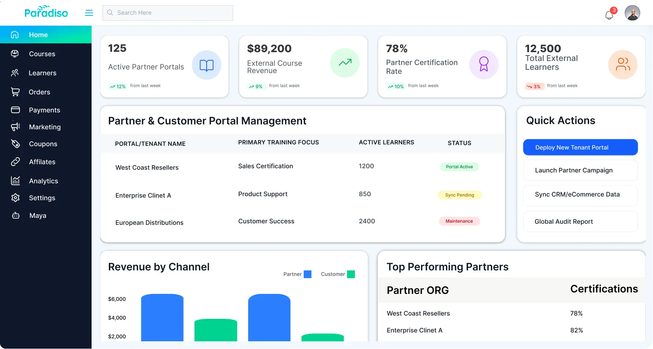Switch to the Home menu item
Screen dimensions: 653x349
(x=38, y=35)
